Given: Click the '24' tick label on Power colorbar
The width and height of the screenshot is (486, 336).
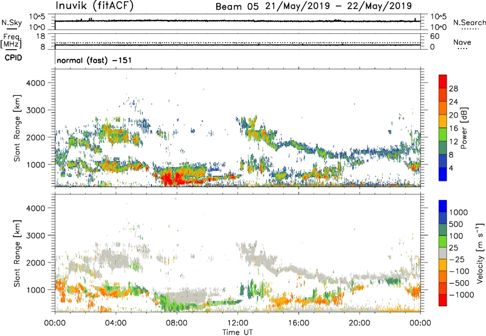Looking at the screenshot, I should 453,102.
